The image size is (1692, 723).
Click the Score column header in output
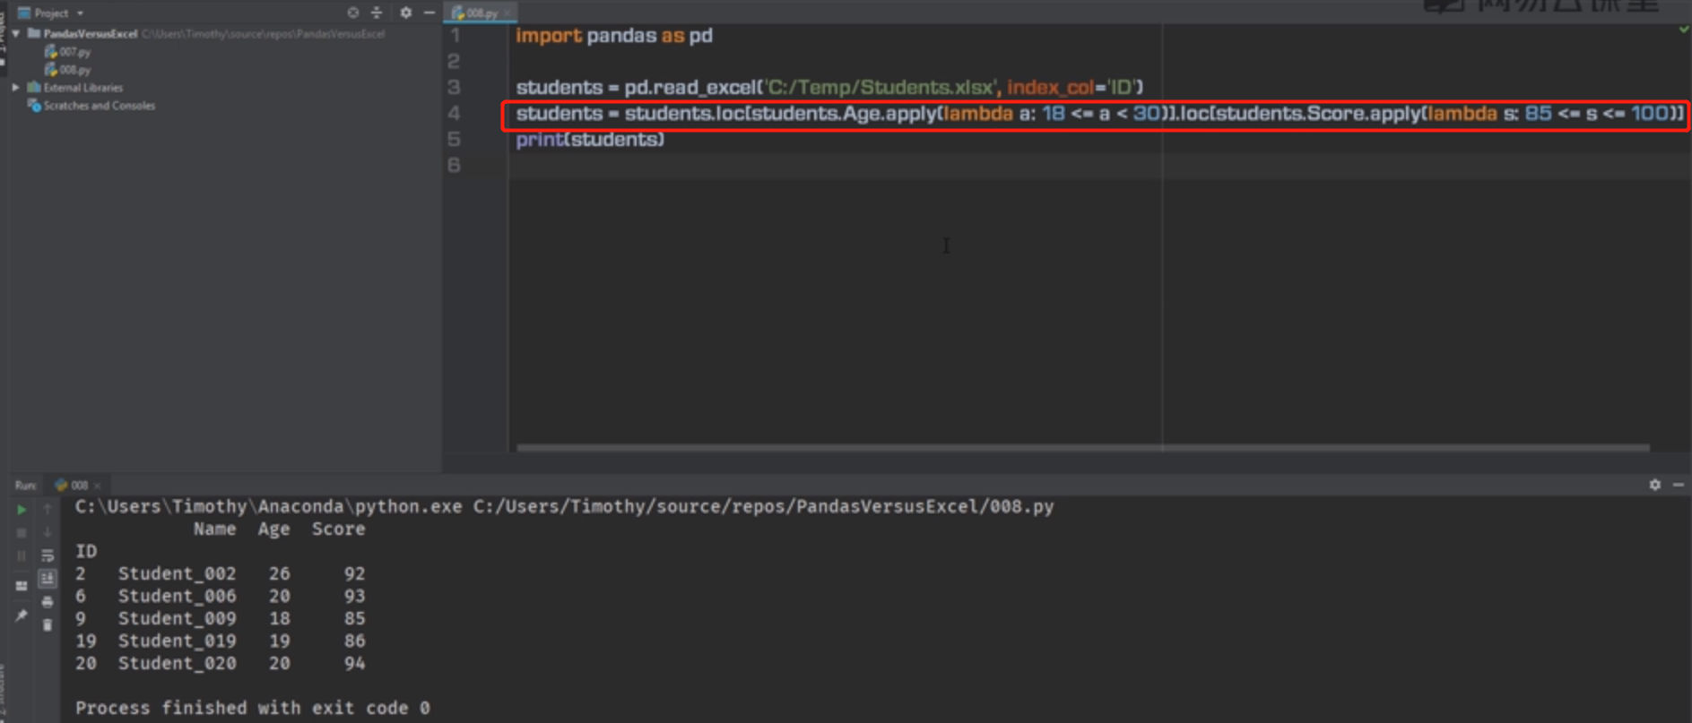click(338, 529)
